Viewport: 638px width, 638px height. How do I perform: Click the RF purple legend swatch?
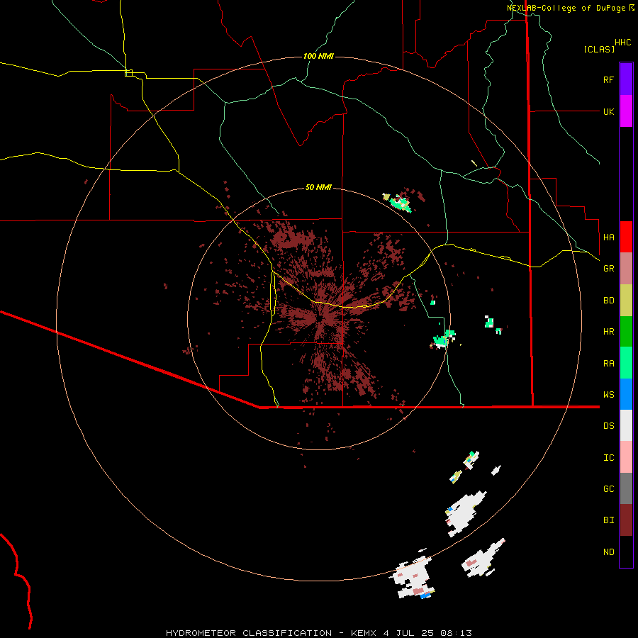point(626,79)
